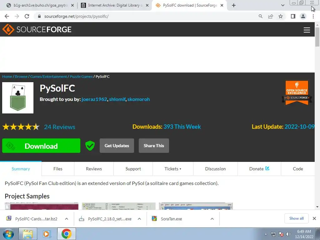The image size is (320, 240).
Task: Click Show all downloads button
Action: coord(296,218)
